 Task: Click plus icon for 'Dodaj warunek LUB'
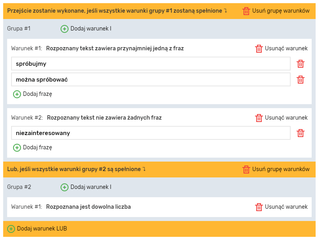click(x=11, y=229)
